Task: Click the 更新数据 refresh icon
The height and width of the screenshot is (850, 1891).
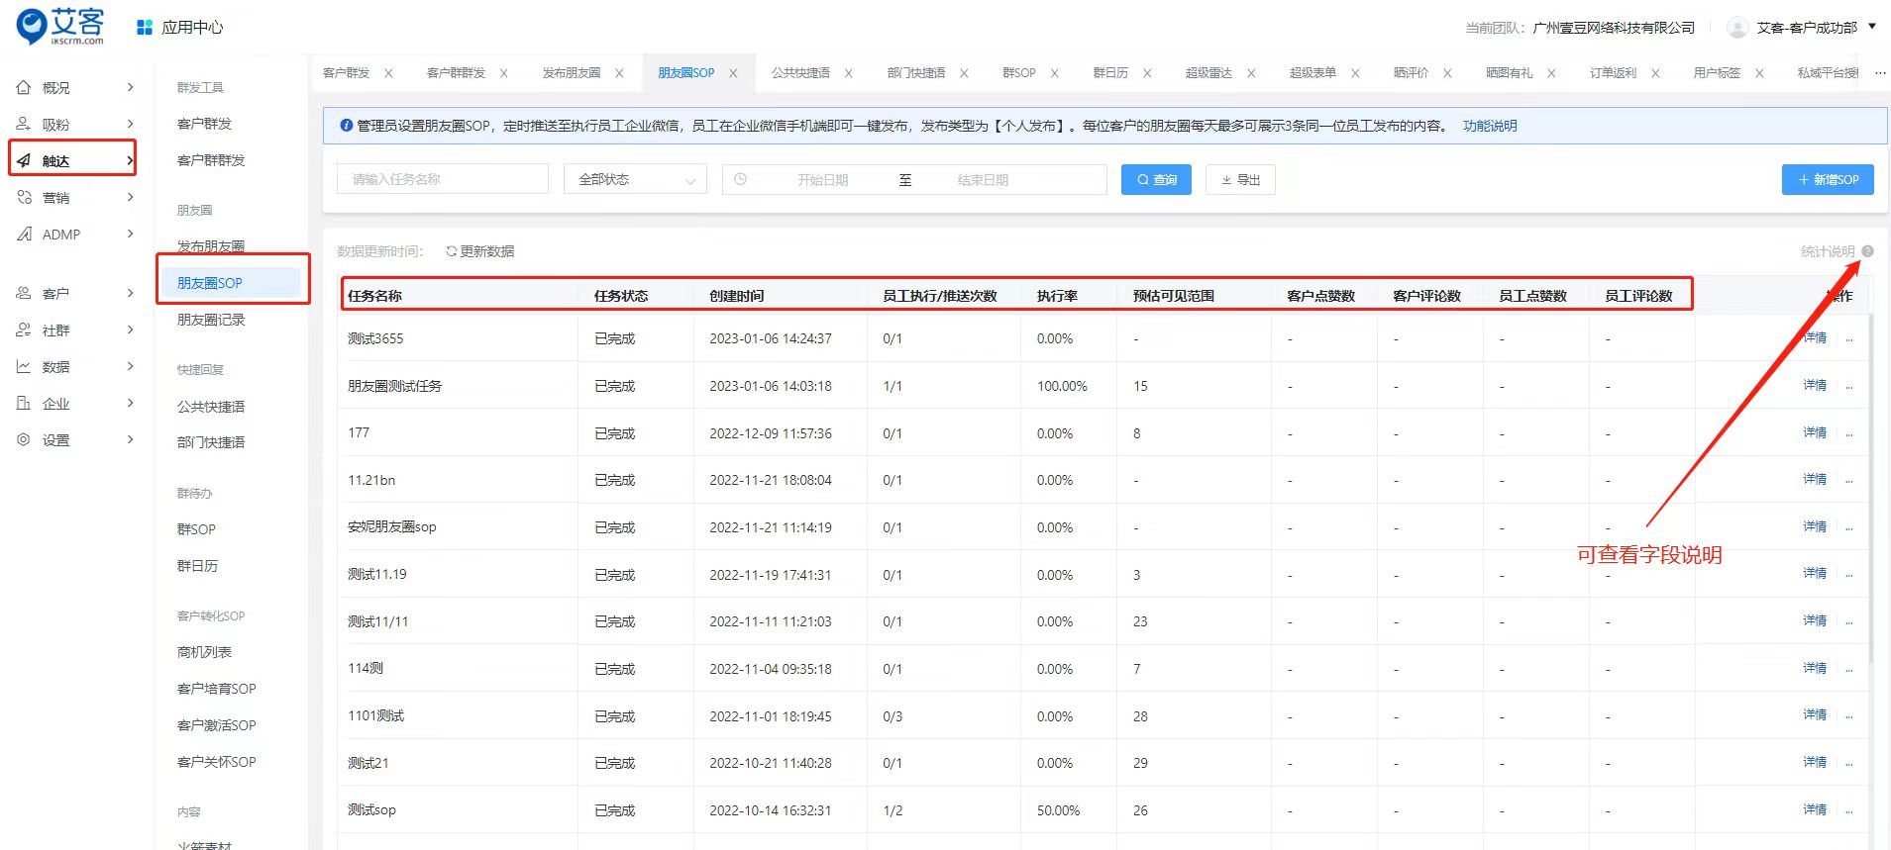Action: click(452, 251)
